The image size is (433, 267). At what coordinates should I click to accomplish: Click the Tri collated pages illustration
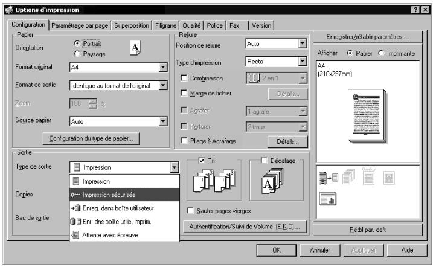(x=214, y=181)
